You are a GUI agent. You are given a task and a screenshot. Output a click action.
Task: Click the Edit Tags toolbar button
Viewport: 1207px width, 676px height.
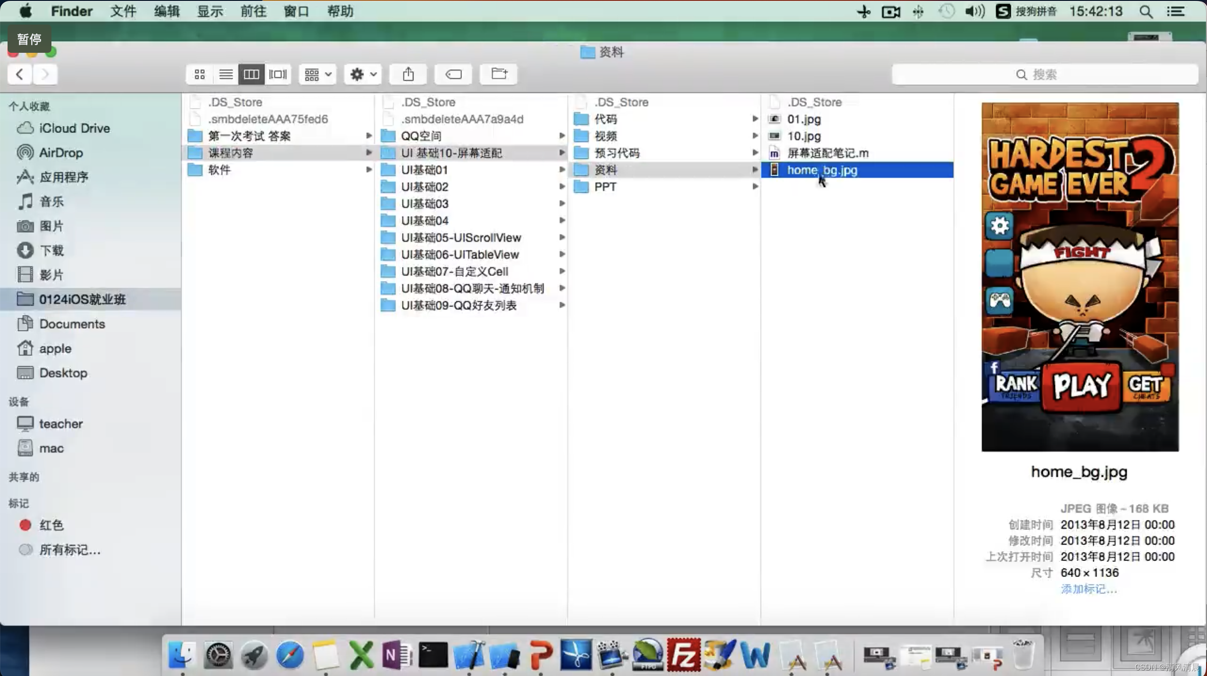(453, 74)
